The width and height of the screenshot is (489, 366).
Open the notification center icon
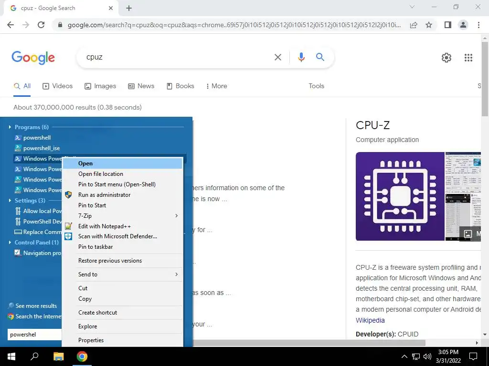pos(473,356)
